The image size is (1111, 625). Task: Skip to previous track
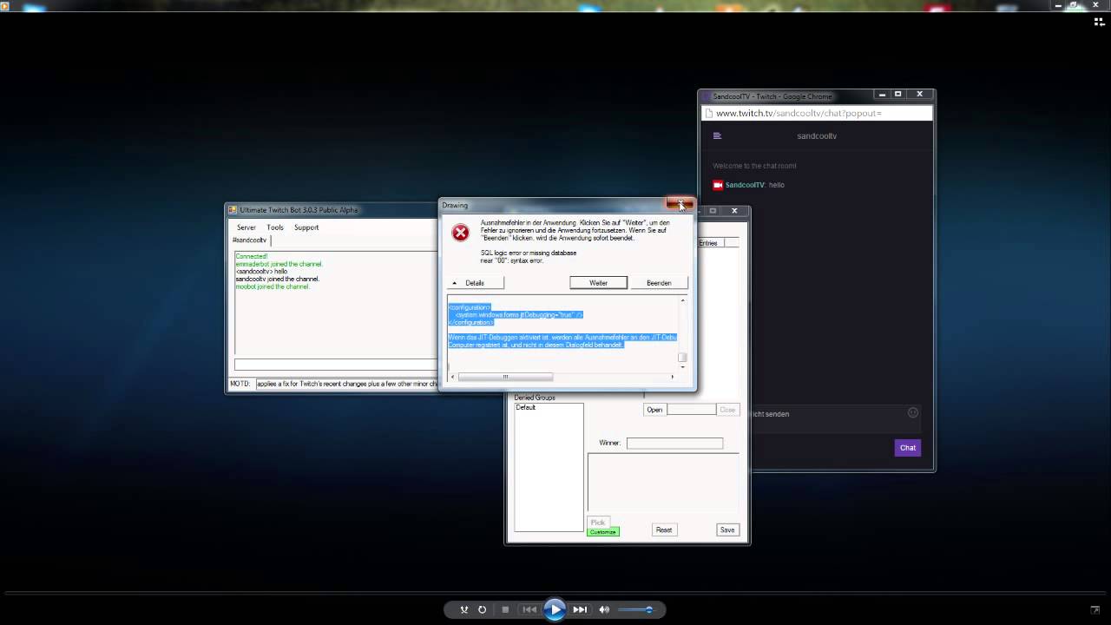point(529,609)
